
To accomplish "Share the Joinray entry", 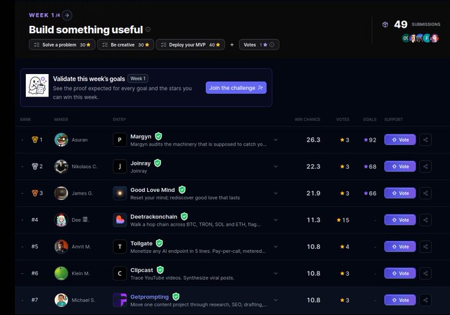I will [426, 166].
